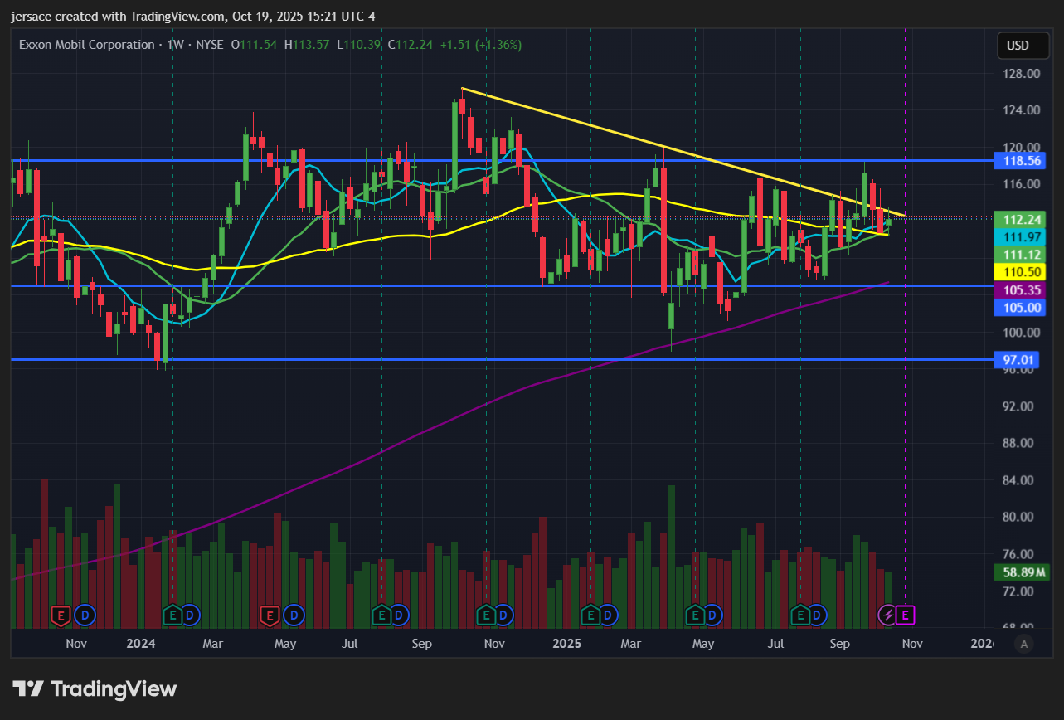Screen dimensions: 1064x720
Task: Click the purple lightning bolt event marker
Action: coord(887,615)
